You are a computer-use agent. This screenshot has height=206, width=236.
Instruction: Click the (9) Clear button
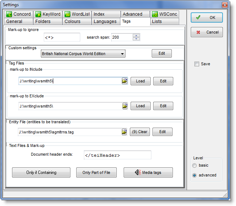coord(140,132)
